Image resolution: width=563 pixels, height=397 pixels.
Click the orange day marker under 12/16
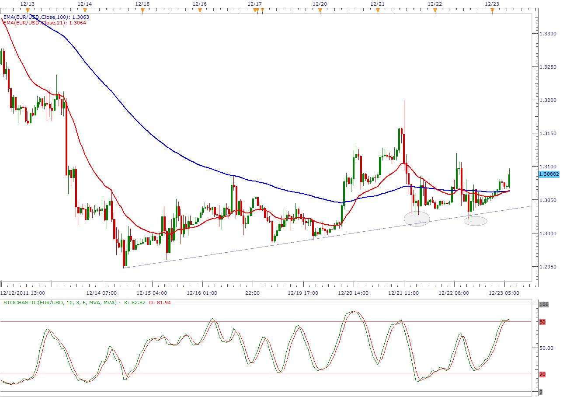[x=200, y=10]
